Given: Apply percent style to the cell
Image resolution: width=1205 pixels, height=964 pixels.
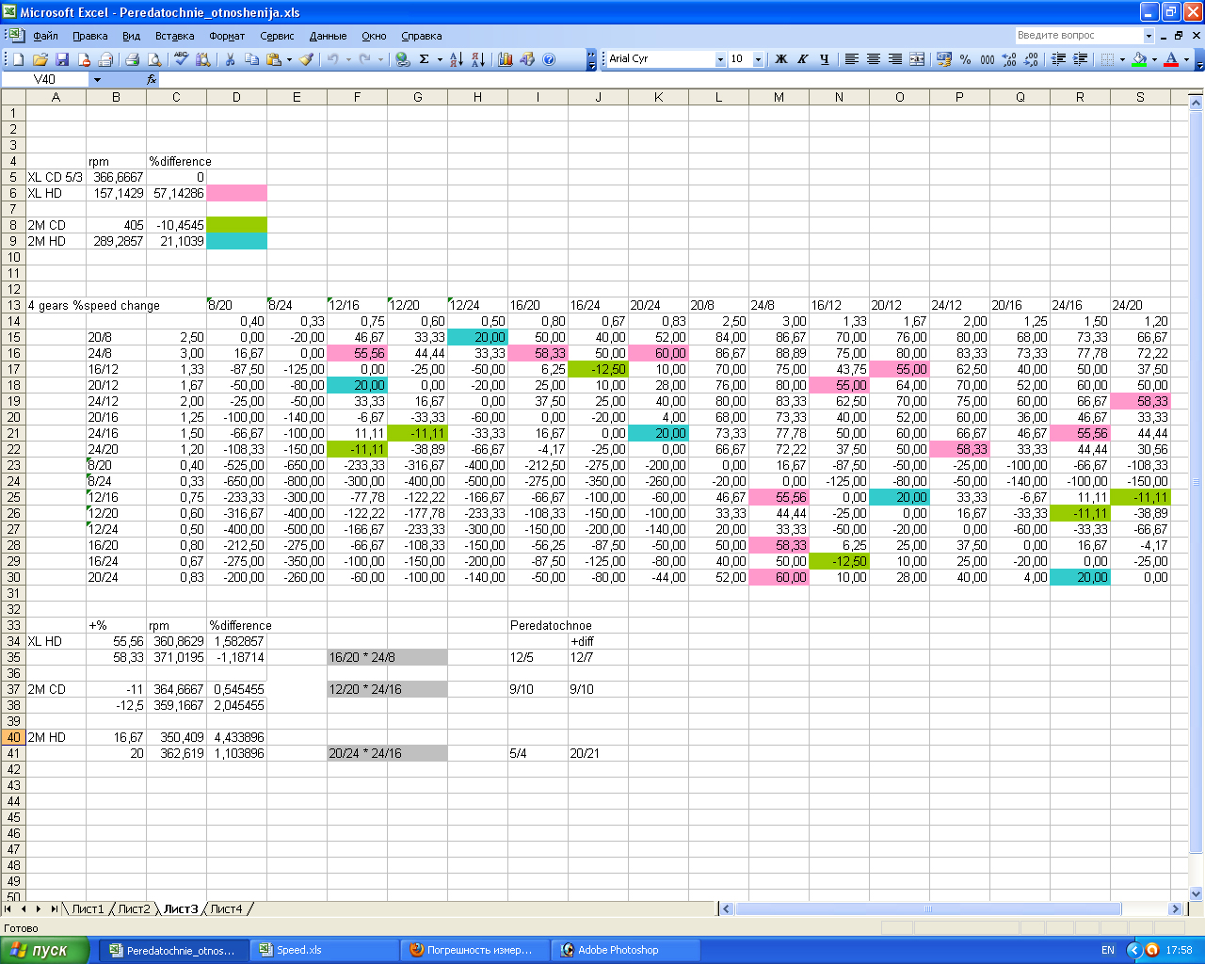Looking at the screenshot, I should [966, 59].
